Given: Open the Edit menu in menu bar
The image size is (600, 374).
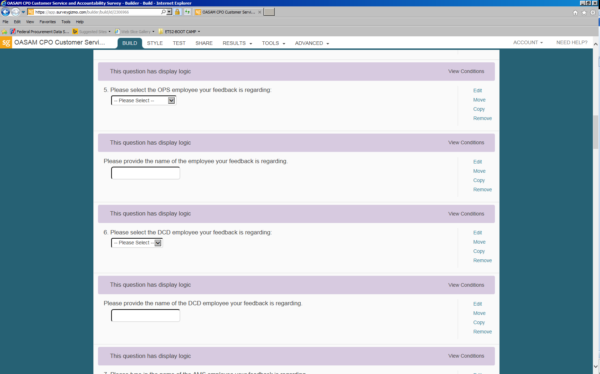Looking at the screenshot, I should 17,22.
